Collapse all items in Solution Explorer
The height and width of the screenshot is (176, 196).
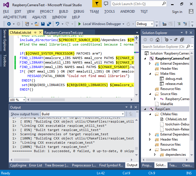[182, 40]
